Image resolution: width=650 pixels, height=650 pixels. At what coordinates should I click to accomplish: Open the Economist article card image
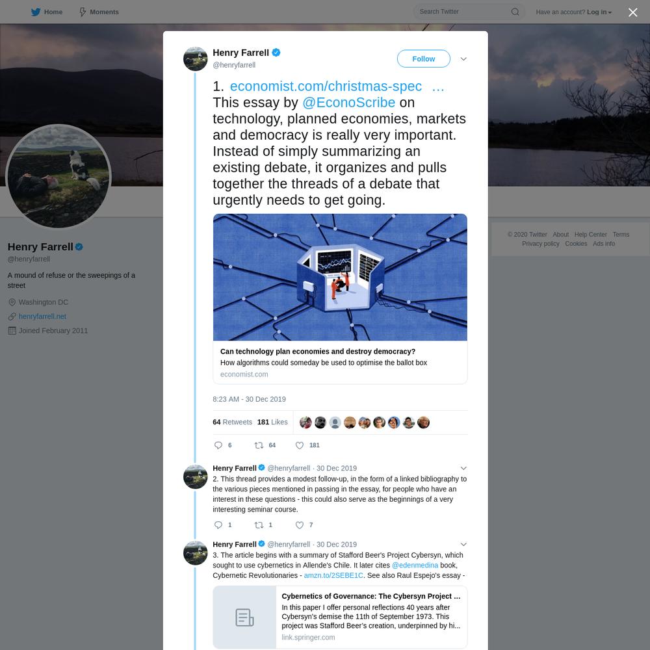(x=340, y=278)
